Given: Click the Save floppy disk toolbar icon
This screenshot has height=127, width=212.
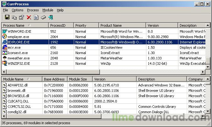Looking at the screenshot, I should [x=7, y=17].
